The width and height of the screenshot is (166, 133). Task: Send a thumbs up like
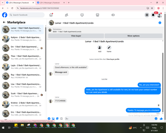161,119
